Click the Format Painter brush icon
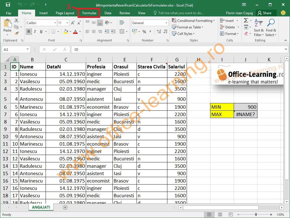 pos(16,33)
